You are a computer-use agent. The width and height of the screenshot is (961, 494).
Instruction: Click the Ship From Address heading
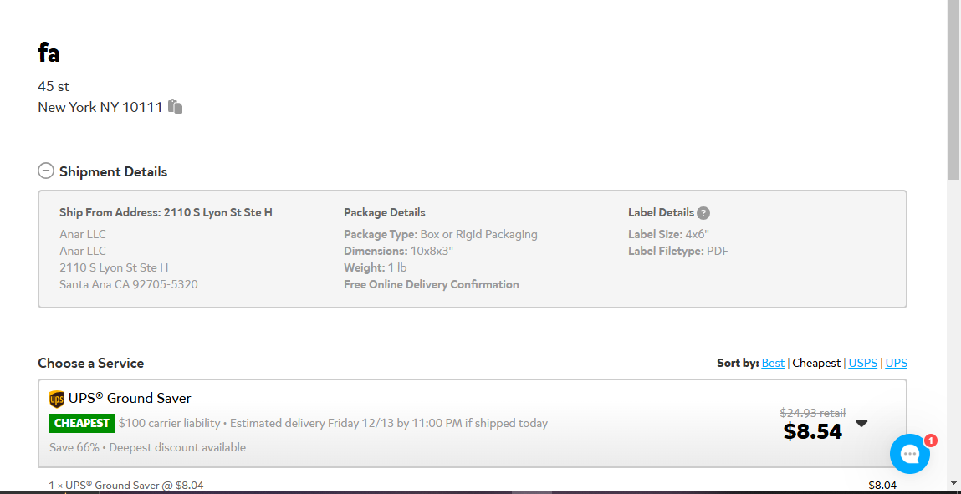pyautogui.click(x=166, y=212)
